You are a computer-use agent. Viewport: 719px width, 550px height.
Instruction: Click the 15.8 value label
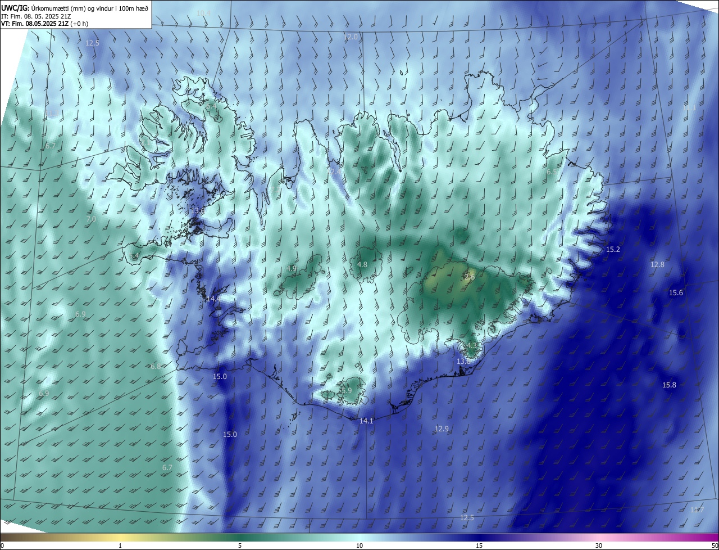click(x=669, y=385)
